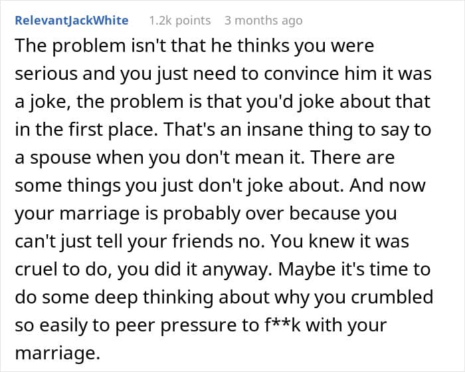Click the 1.2k points score
The width and height of the screenshot is (465, 372).
click(x=180, y=21)
